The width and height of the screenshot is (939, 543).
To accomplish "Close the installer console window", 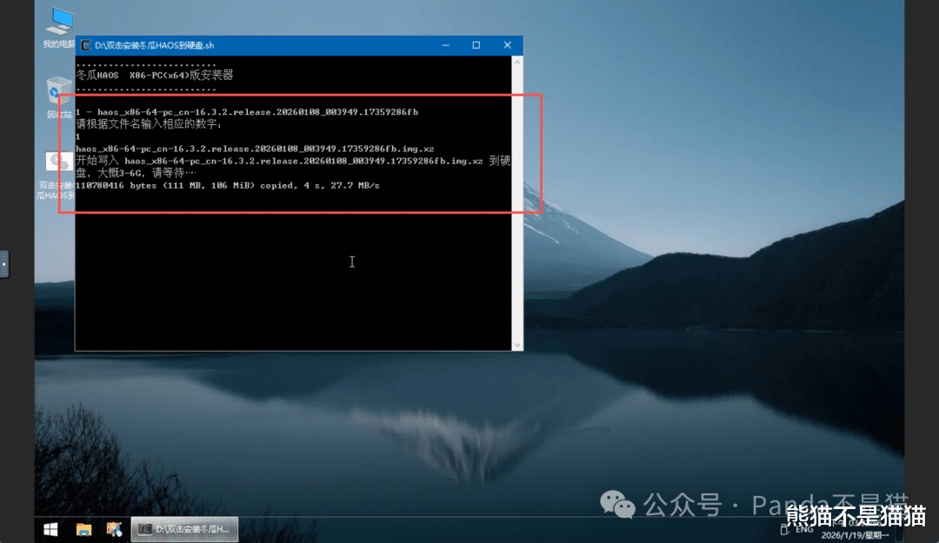I will tap(507, 45).
